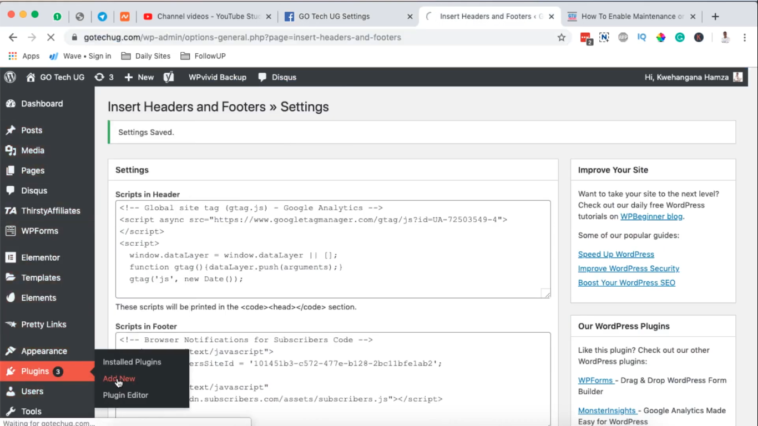Click the N extension icon in toolbar

pyautogui.click(x=604, y=37)
